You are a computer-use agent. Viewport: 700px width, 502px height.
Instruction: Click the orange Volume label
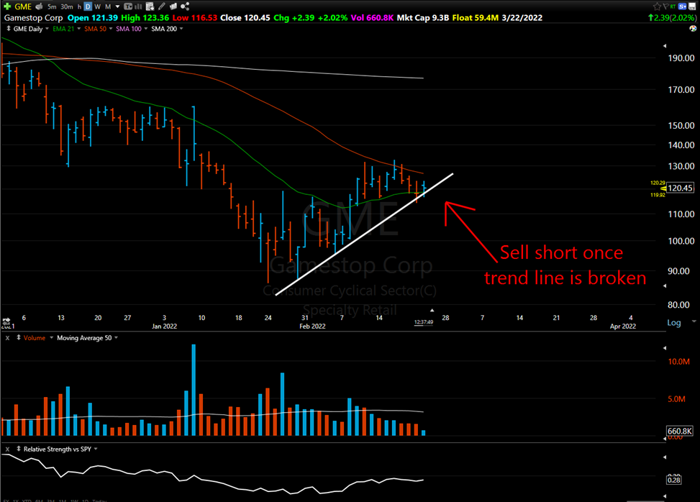tap(35, 338)
